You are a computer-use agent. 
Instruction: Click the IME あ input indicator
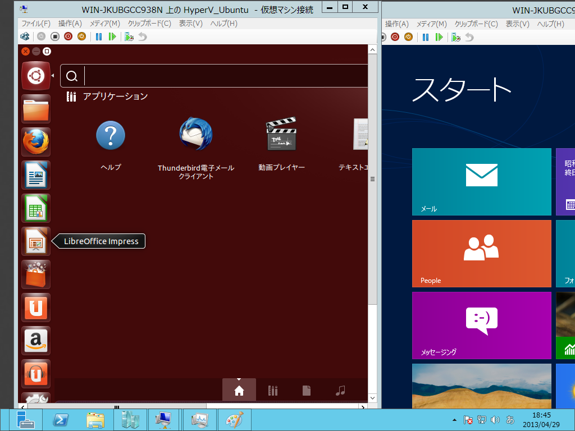coord(510,420)
